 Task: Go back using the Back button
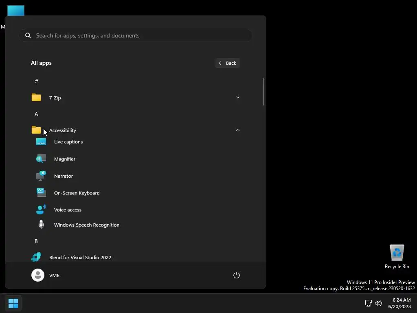pos(227,63)
